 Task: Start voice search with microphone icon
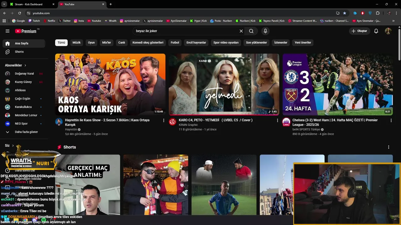coord(265,31)
